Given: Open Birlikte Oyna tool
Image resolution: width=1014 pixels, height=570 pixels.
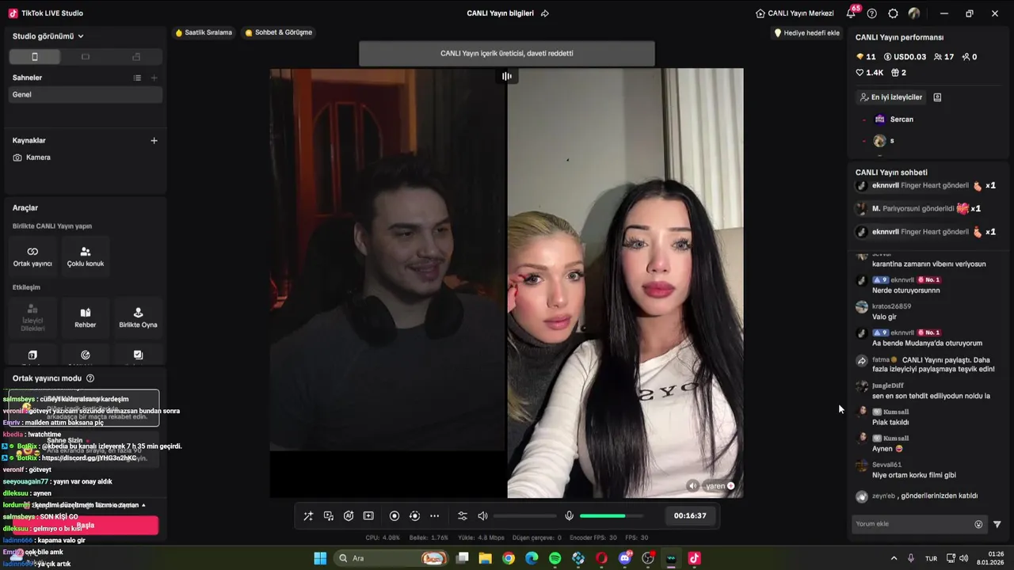Looking at the screenshot, I should (x=138, y=317).
